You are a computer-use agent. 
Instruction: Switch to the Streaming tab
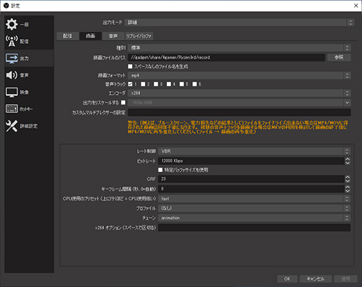pos(68,36)
